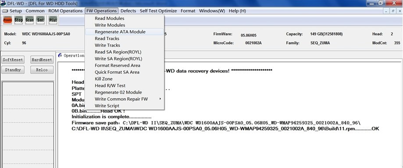Click the 'Initialization is complete' log line

pos(111,117)
